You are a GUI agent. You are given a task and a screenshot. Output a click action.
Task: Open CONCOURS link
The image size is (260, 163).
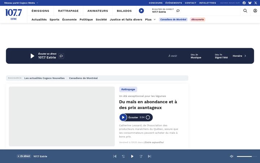pyautogui.click(x=156, y=3)
